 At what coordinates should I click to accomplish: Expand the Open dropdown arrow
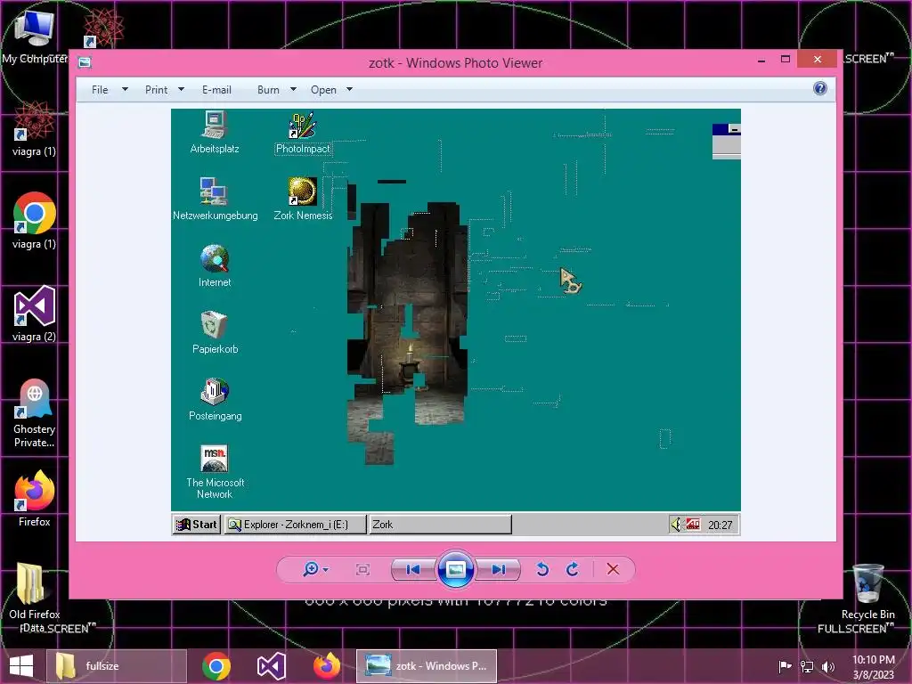pyautogui.click(x=349, y=90)
